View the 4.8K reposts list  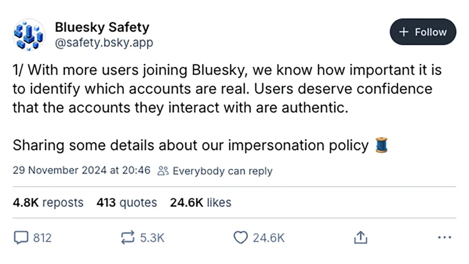tap(48, 203)
